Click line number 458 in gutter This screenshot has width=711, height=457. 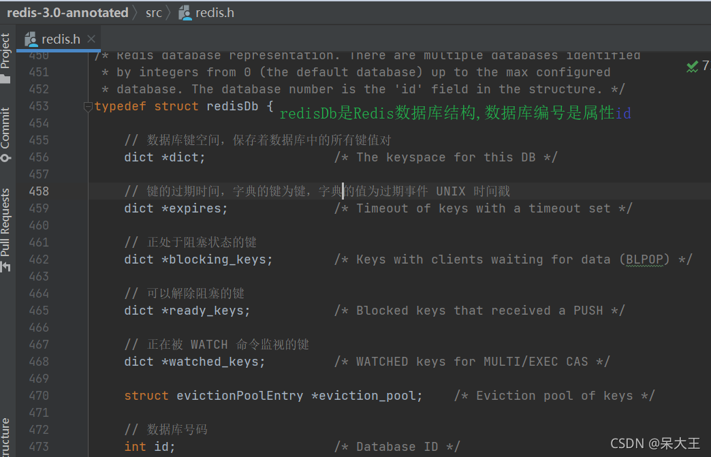pyautogui.click(x=39, y=191)
